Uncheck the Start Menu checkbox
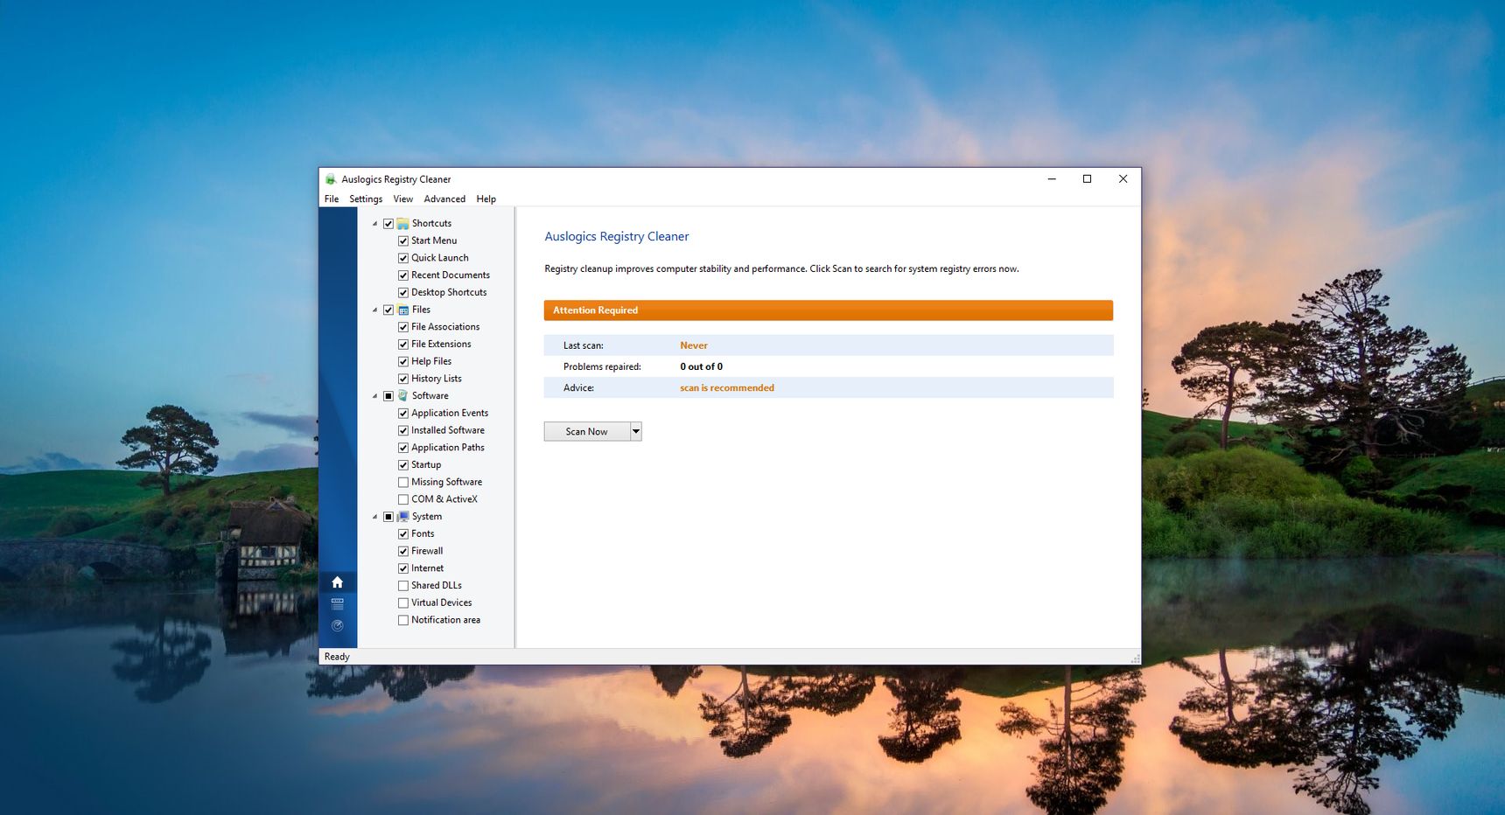The width and height of the screenshot is (1505, 815). click(403, 241)
